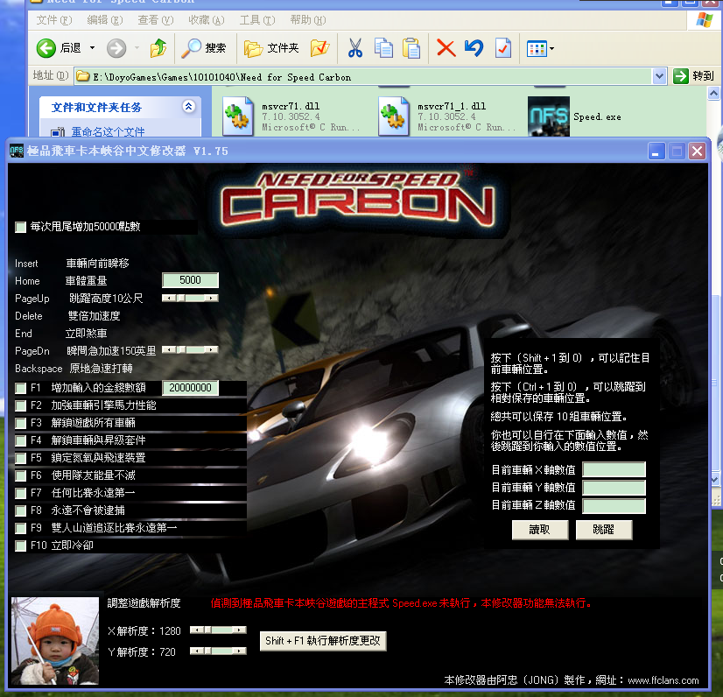Click the 跳躍 button
The height and width of the screenshot is (697, 723).
604,530
